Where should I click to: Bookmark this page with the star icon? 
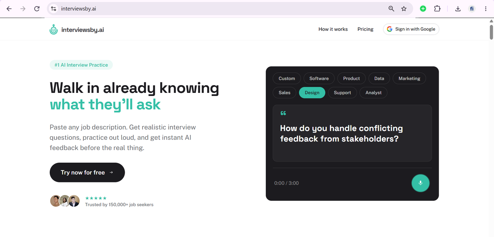click(x=404, y=9)
